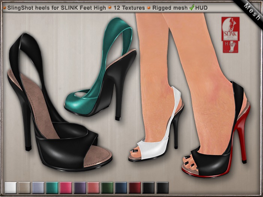Click the red SLINK High logo badge
Screen dimensions: 263x197
(230, 35)
